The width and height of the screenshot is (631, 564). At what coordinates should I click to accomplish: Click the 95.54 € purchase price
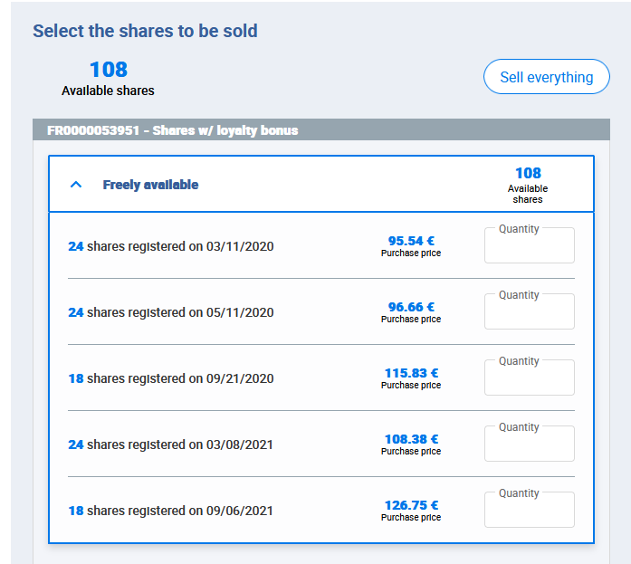point(411,241)
